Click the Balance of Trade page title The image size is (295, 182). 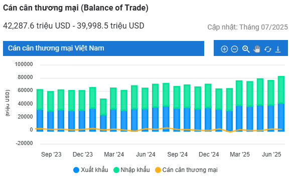pos(76,8)
